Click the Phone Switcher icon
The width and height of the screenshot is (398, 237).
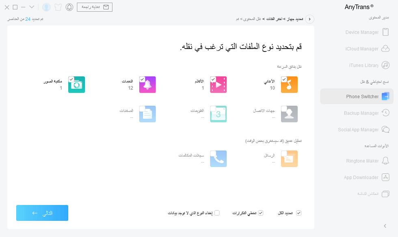pos(385,96)
